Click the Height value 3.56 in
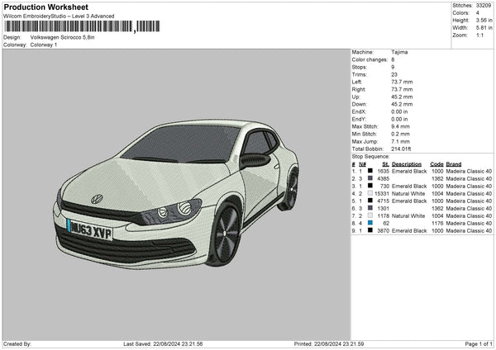 (x=484, y=20)
